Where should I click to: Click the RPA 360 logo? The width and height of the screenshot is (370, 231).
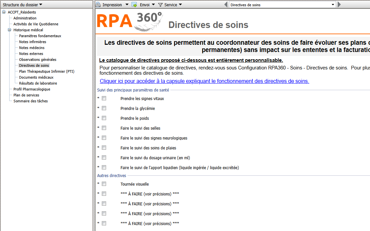tap(129, 21)
